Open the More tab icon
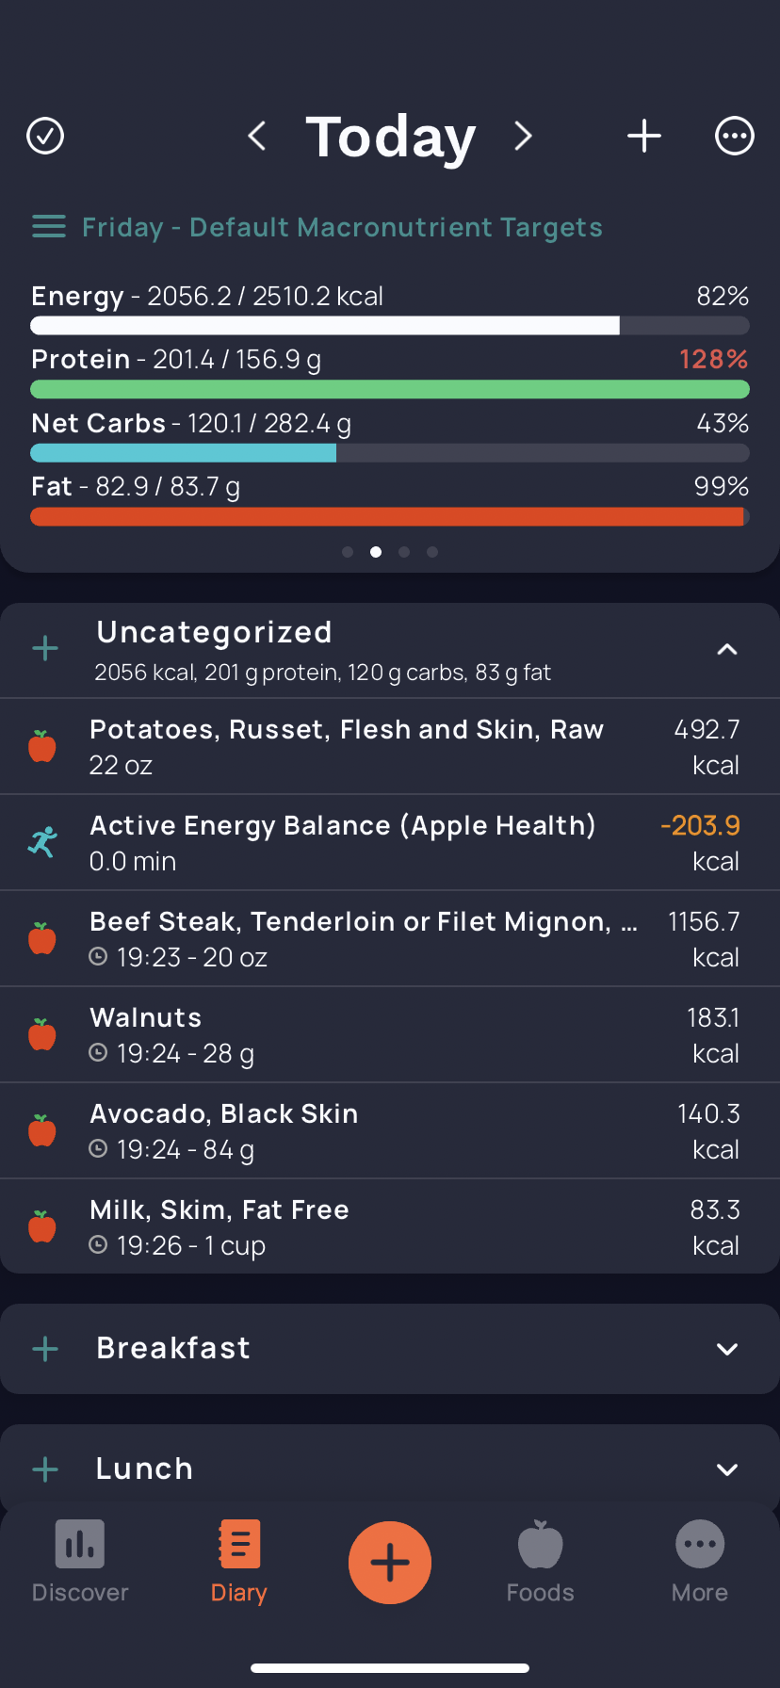This screenshot has width=780, height=1688. [700, 1545]
